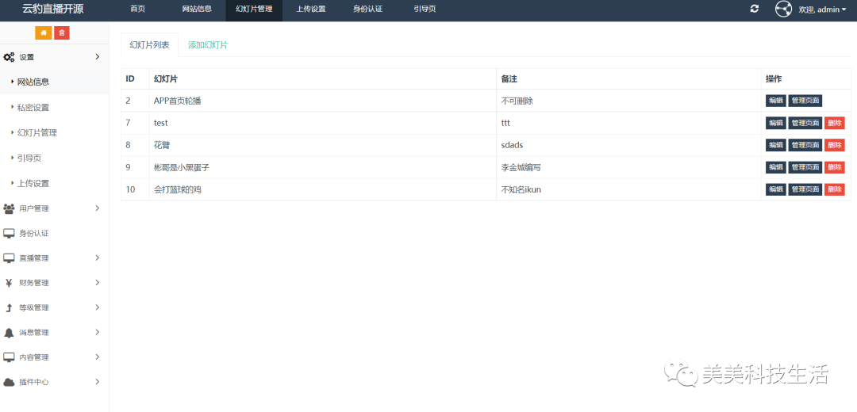
Task: Click 删除 for 彬哥是小黑蛋子 row
Action: pos(835,167)
